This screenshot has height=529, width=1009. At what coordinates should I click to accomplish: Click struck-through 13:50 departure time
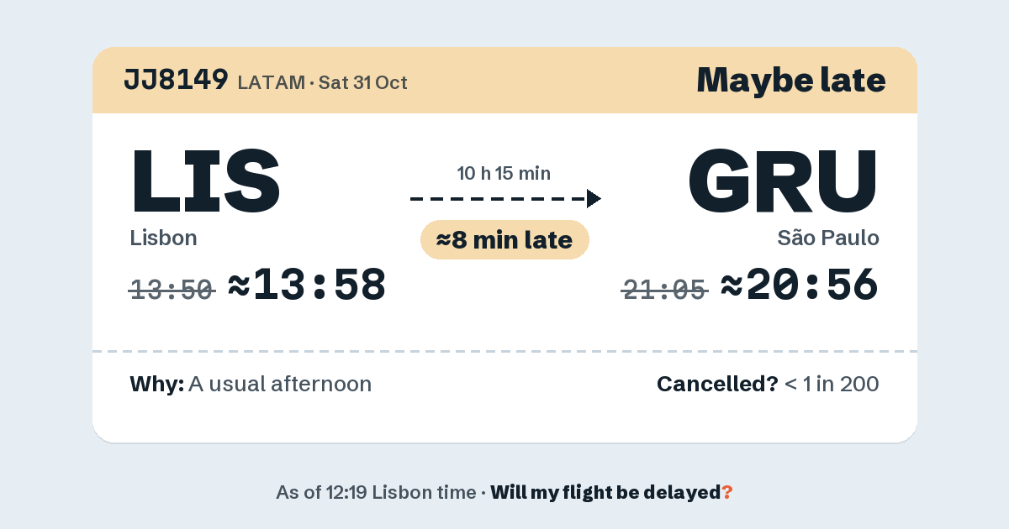172,291
